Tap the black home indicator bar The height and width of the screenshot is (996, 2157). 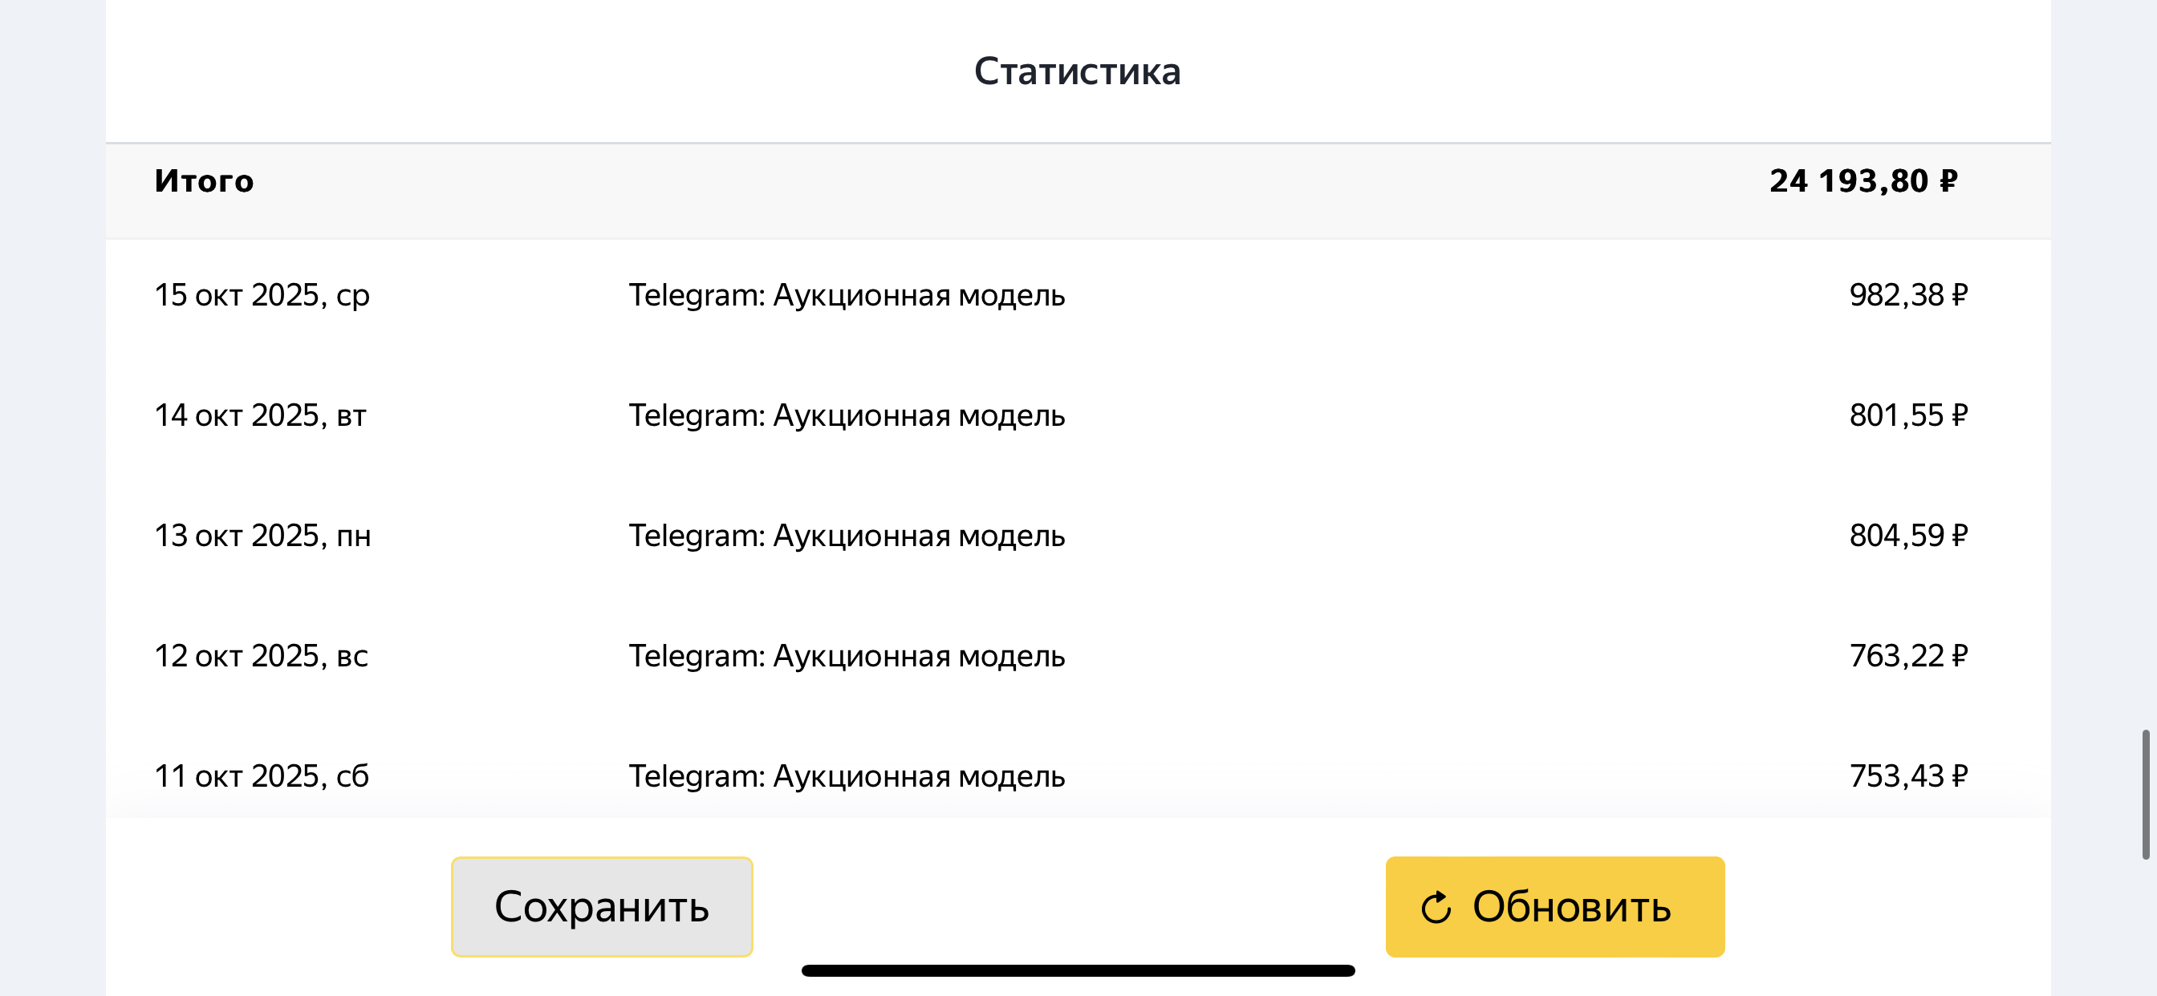(1078, 971)
